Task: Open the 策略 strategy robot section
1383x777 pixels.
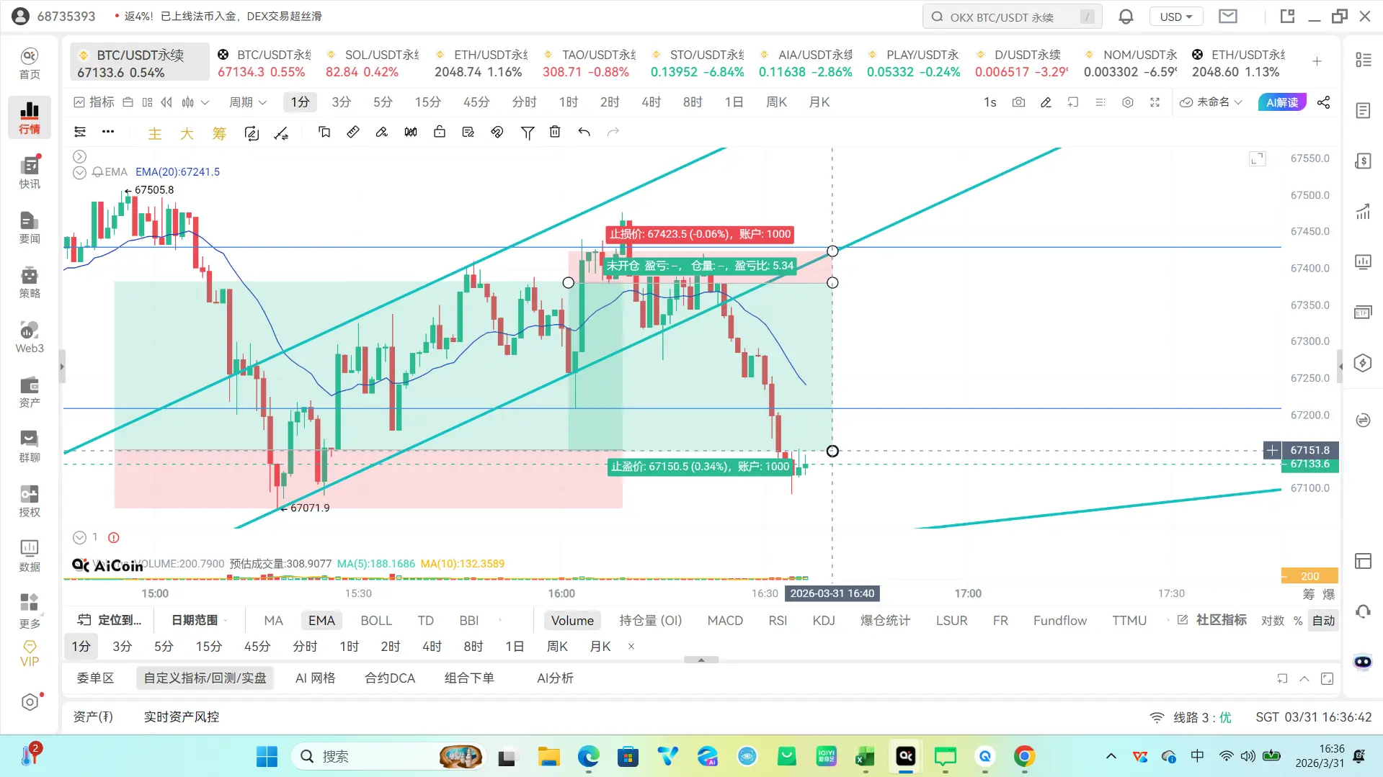Action: [x=30, y=282]
